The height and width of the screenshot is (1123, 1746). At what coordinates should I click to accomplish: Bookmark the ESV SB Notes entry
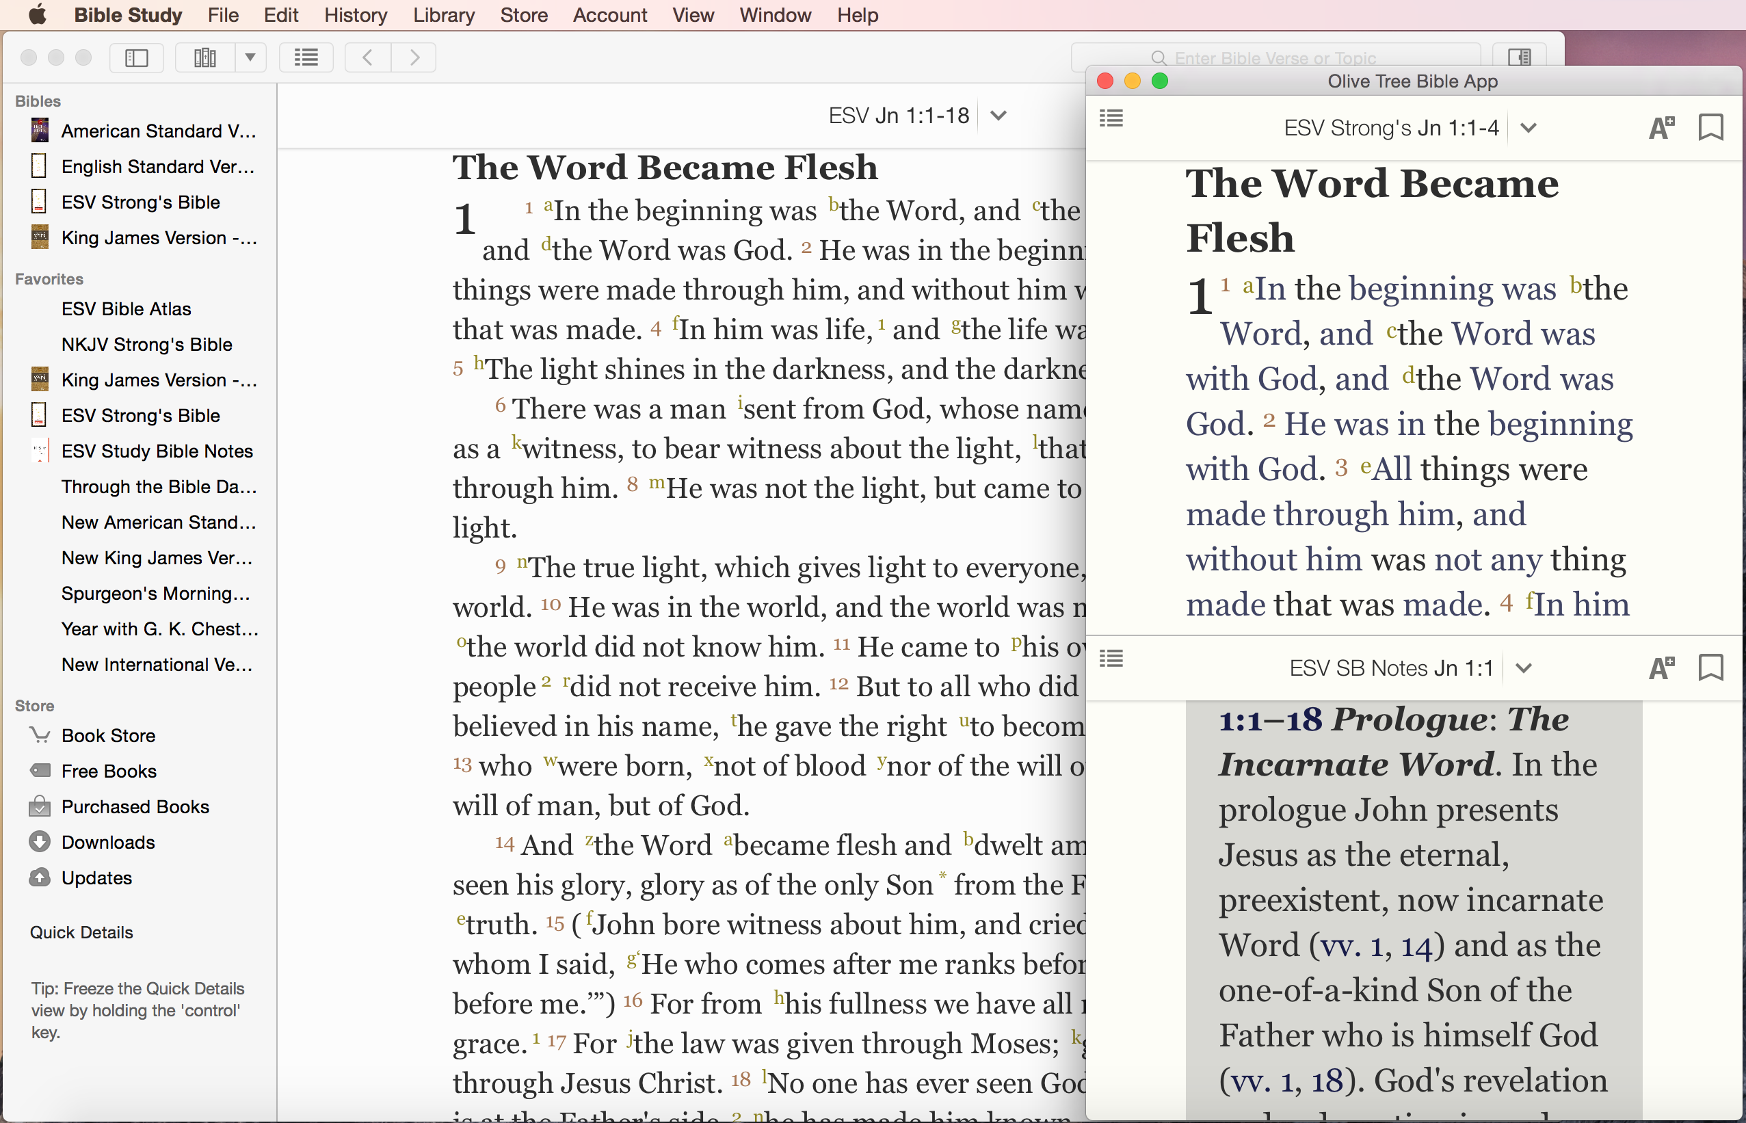1711,668
